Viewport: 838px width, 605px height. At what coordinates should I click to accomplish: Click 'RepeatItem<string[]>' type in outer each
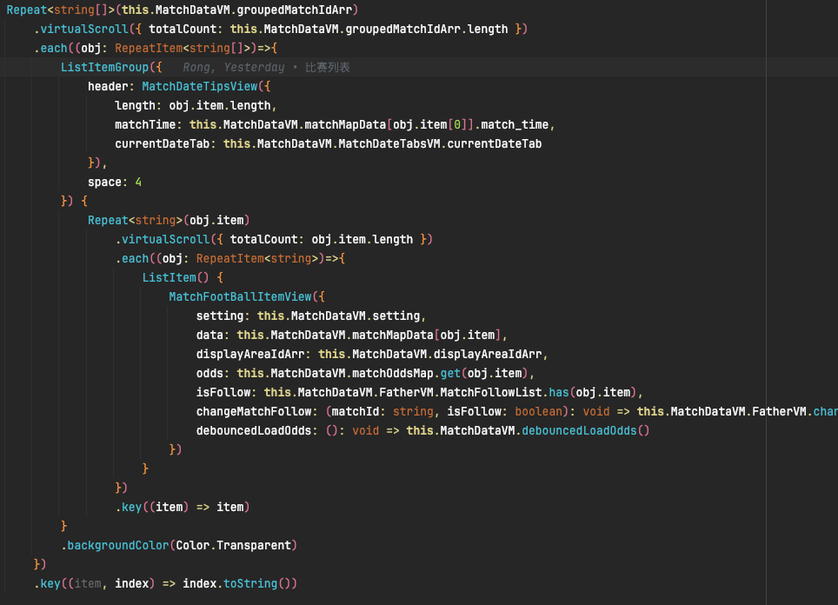coord(183,48)
